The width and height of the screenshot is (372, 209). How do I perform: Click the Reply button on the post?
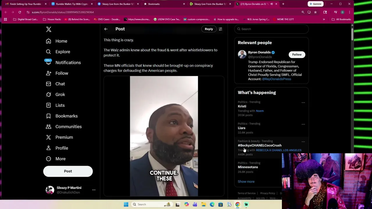tap(209, 29)
